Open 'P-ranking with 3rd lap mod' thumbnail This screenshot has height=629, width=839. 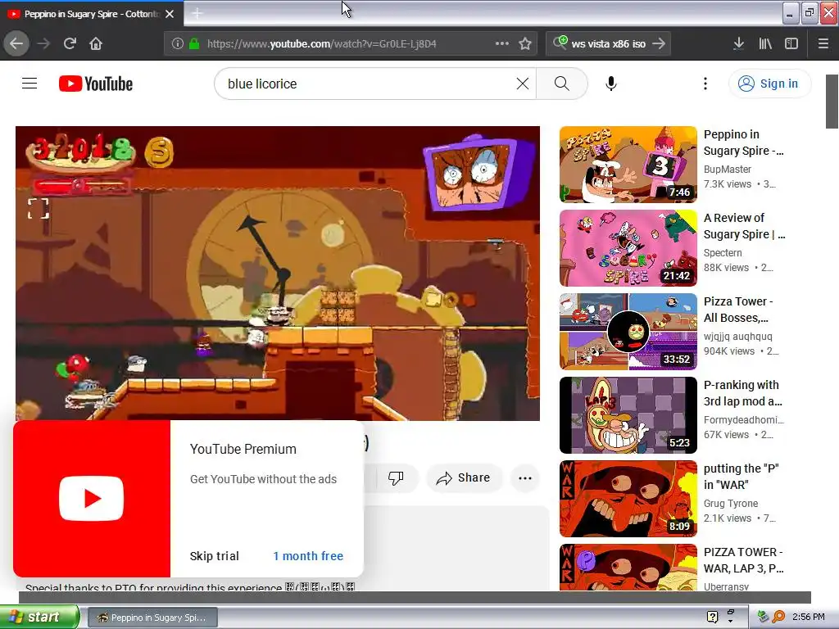pyautogui.click(x=628, y=415)
